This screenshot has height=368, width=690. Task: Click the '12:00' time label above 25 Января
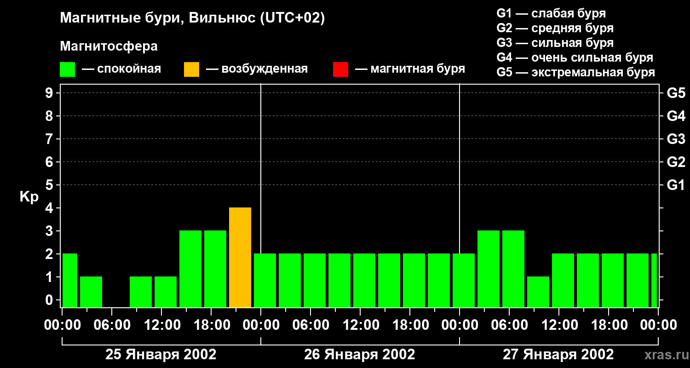click(161, 325)
